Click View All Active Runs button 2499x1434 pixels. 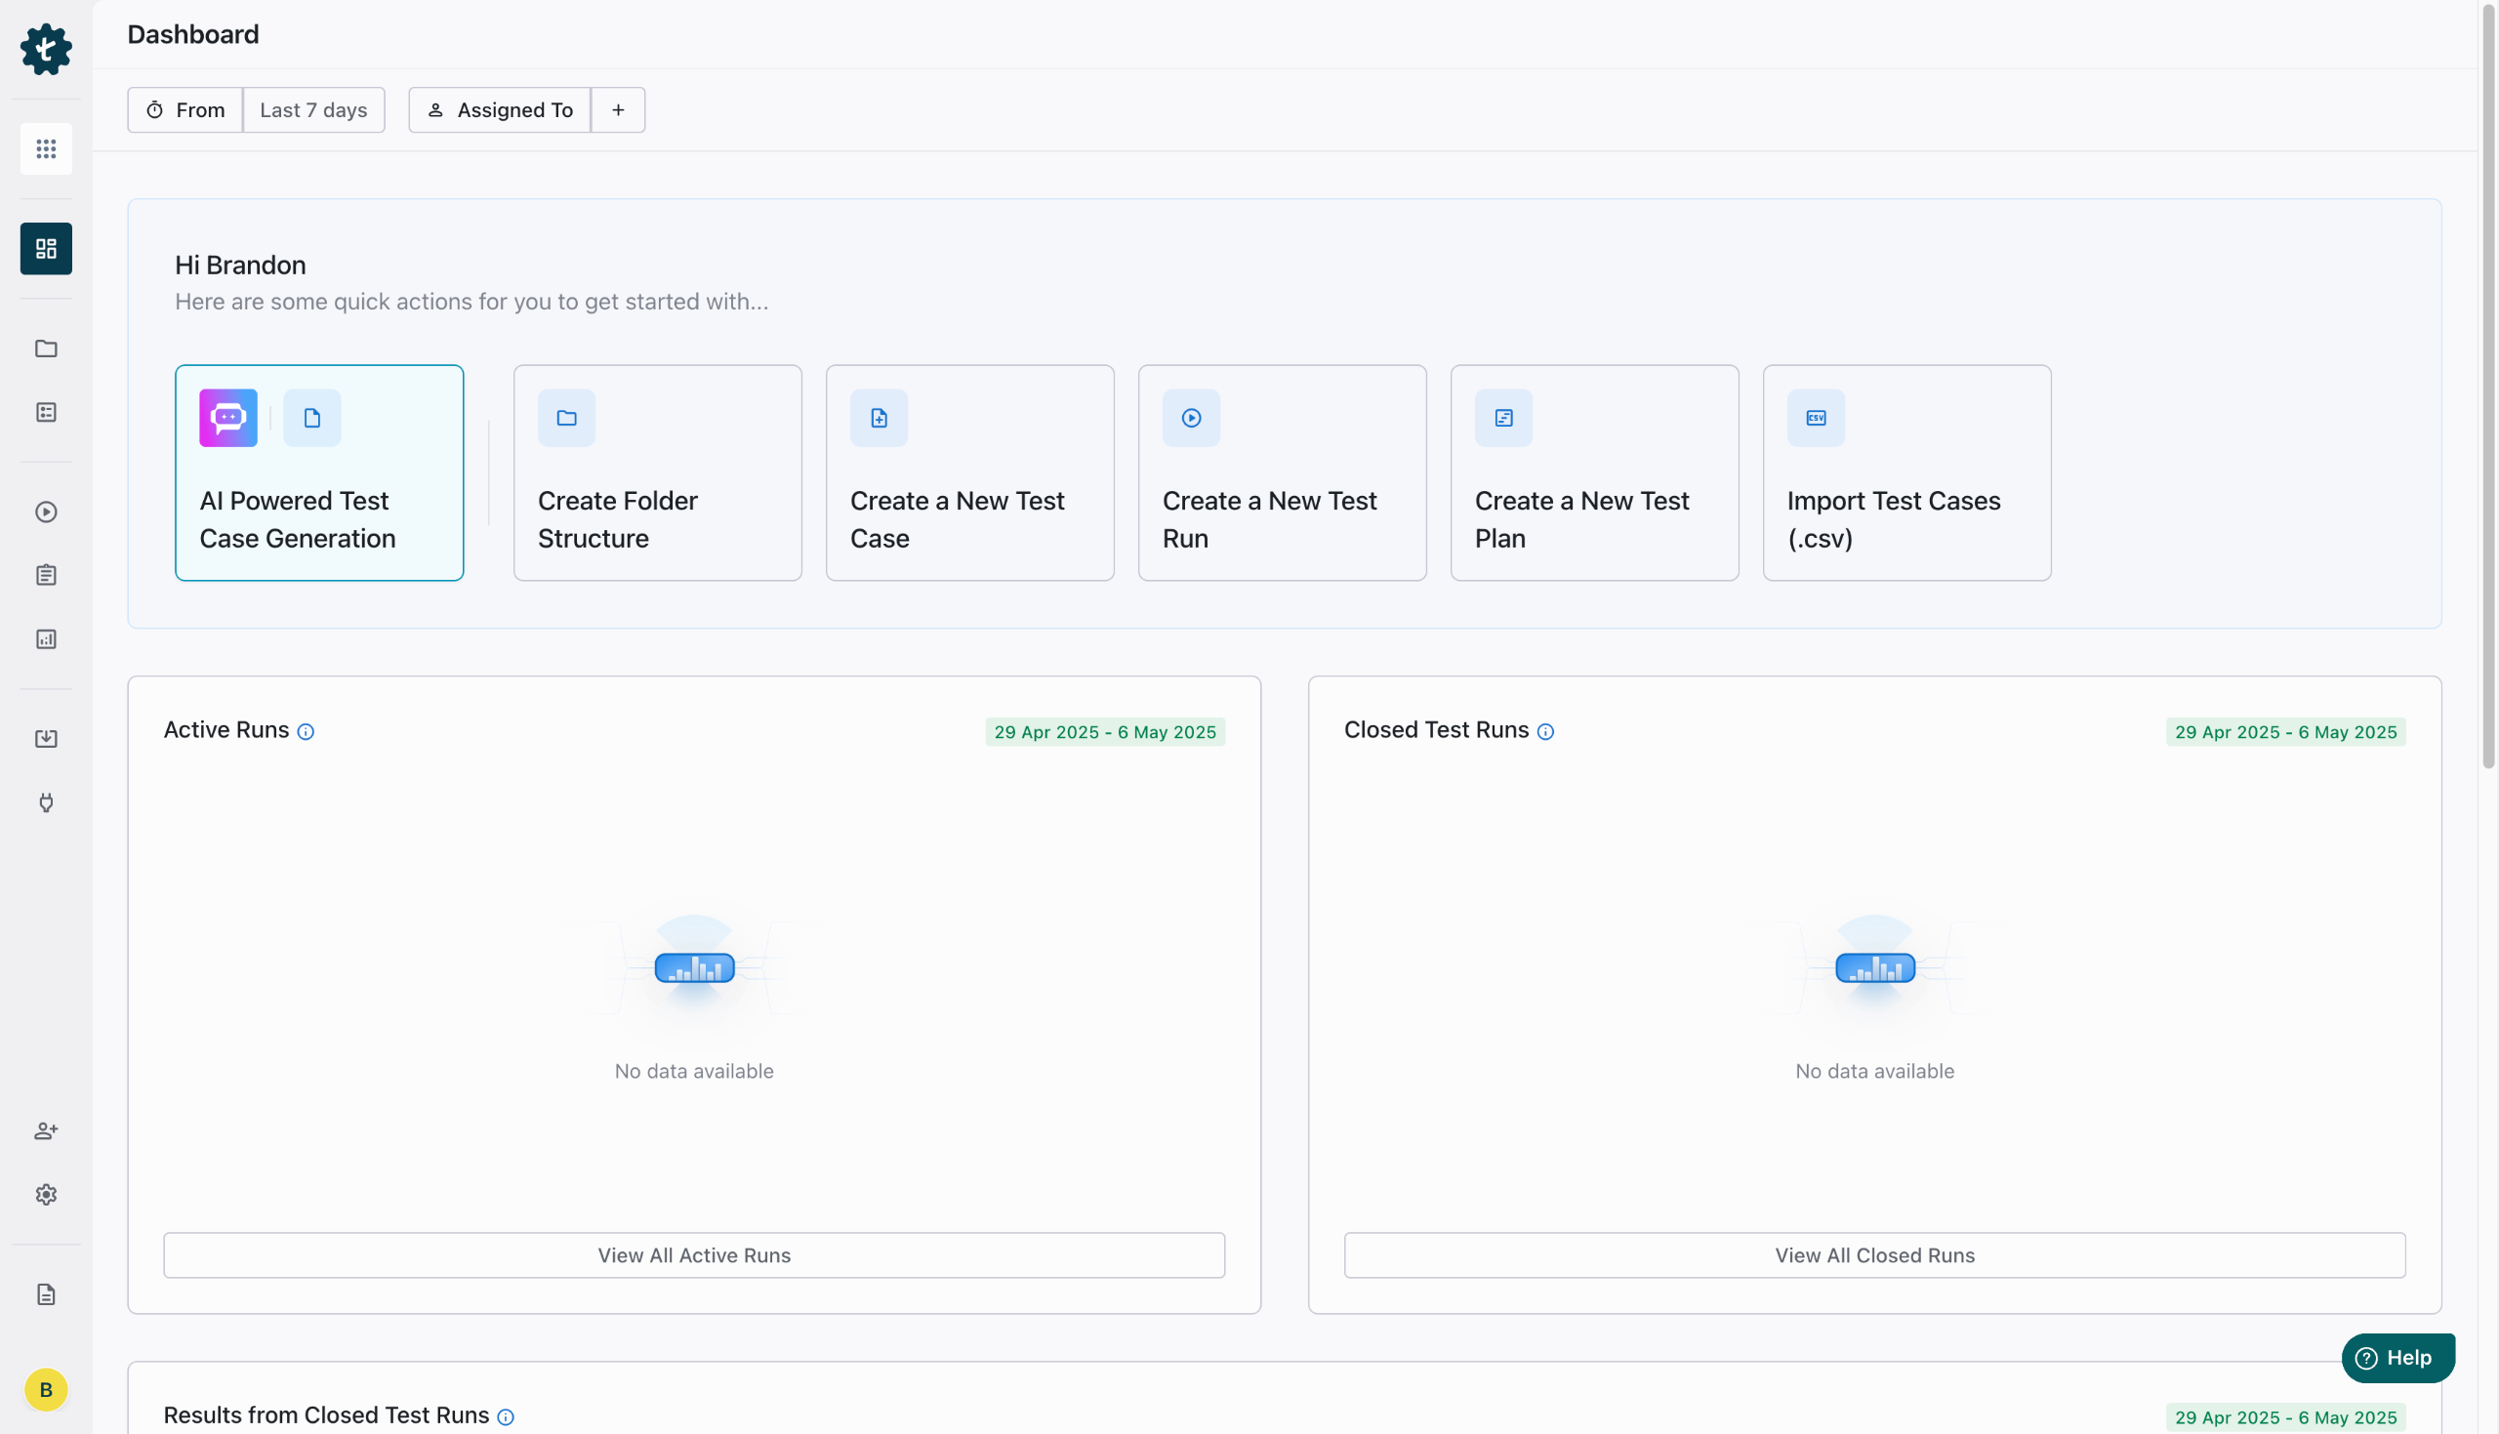694,1254
